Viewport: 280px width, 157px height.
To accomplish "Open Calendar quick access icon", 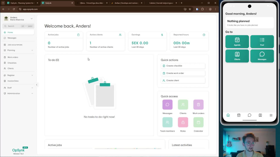I will [x=199, y=122].
